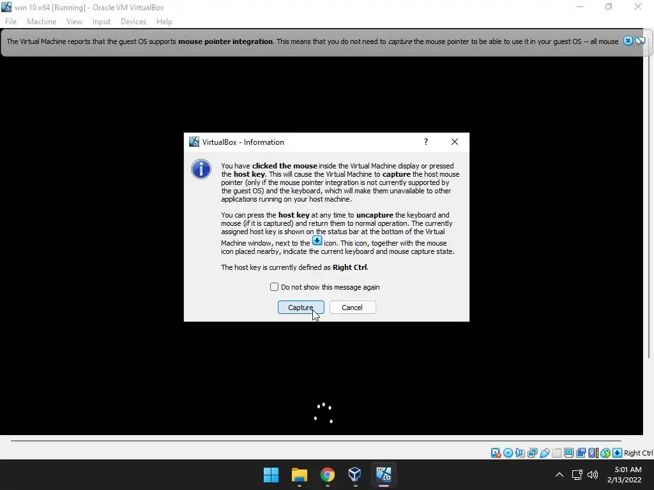Open the Input menu
Viewport: 654px width, 490px height.
point(102,22)
